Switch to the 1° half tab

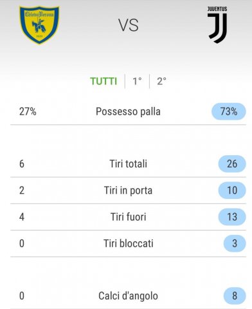(137, 81)
